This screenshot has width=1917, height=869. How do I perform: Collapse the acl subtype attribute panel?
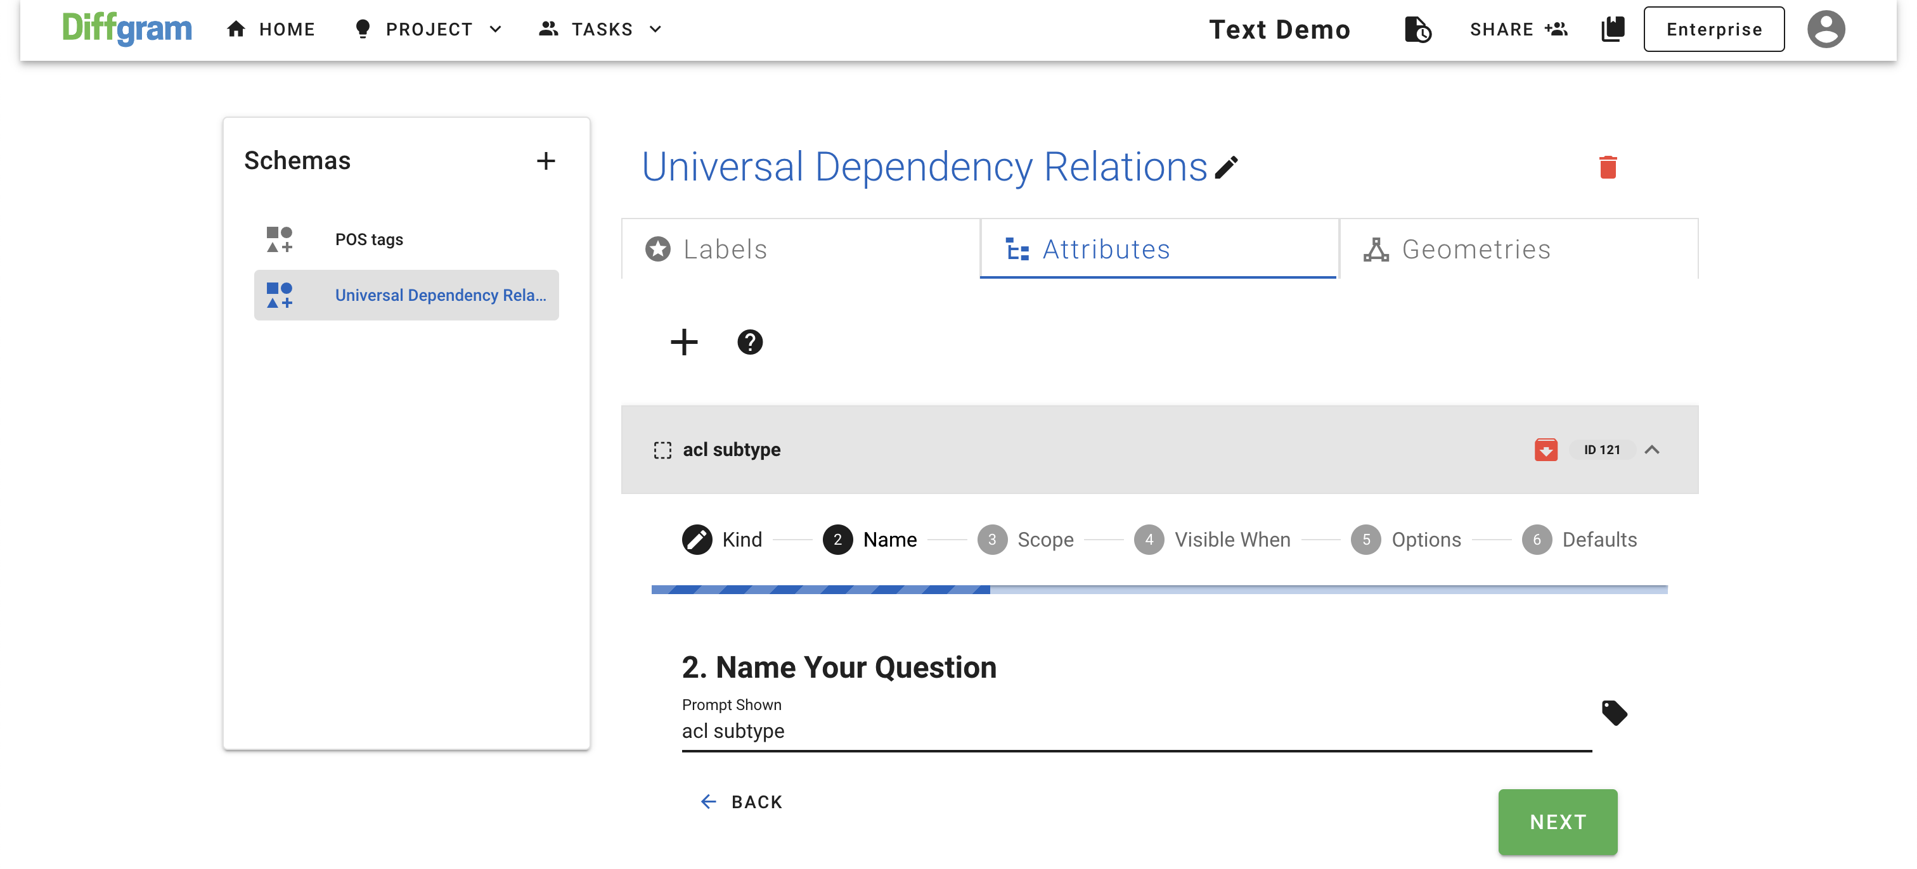(x=1651, y=450)
